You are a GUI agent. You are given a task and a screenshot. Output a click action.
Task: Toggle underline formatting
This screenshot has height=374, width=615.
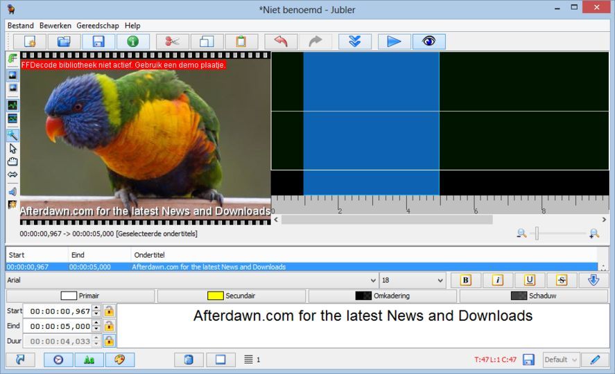[x=530, y=280]
